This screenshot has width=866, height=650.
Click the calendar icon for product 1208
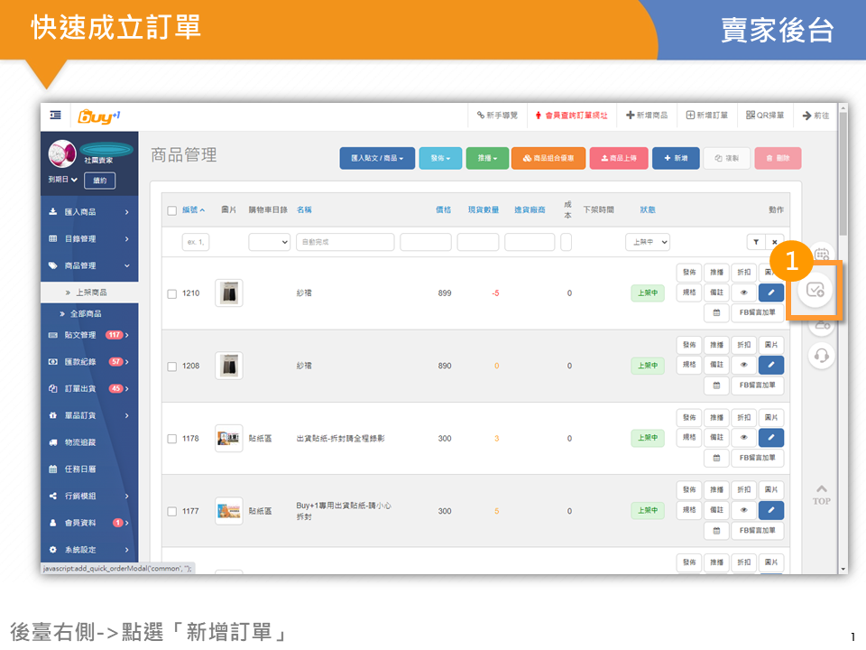click(716, 385)
